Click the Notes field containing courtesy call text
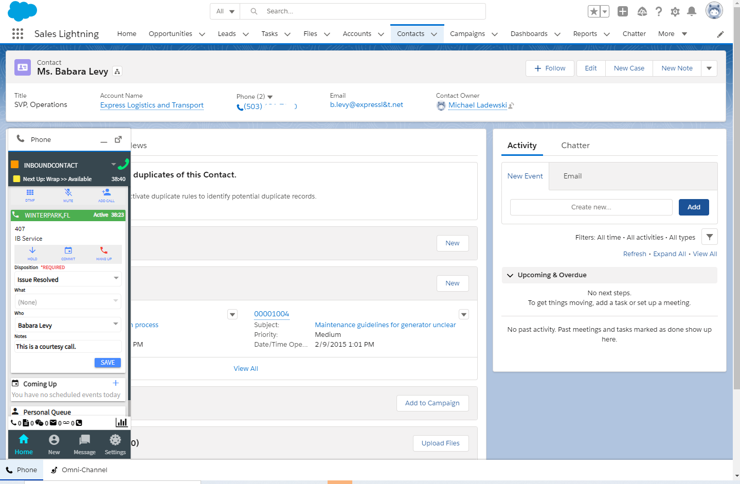 tap(67, 346)
